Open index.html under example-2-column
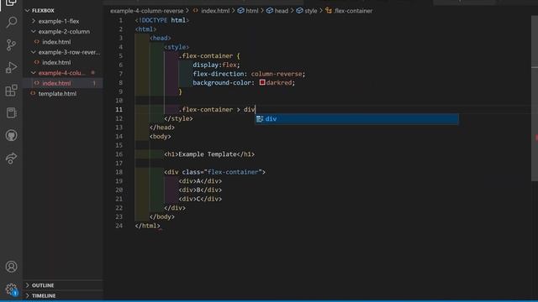The height and width of the screenshot is (302, 538). coord(56,42)
